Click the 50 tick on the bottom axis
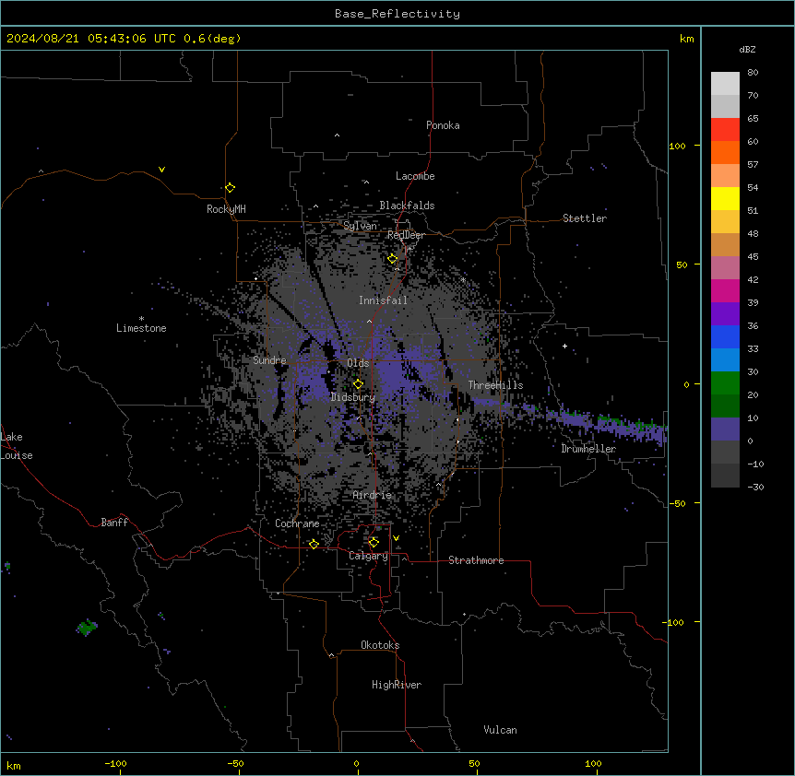Image resolution: width=795 pixels, height=776 pixels. click(474, 763)
